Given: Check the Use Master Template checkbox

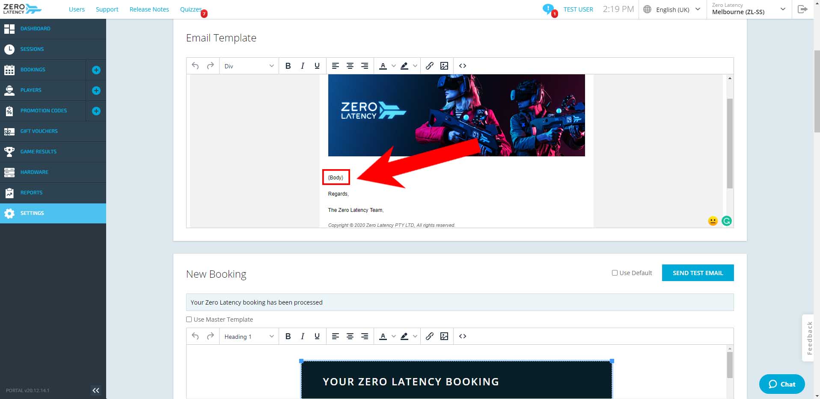Looking at the screenshot, I should (189, 320).
